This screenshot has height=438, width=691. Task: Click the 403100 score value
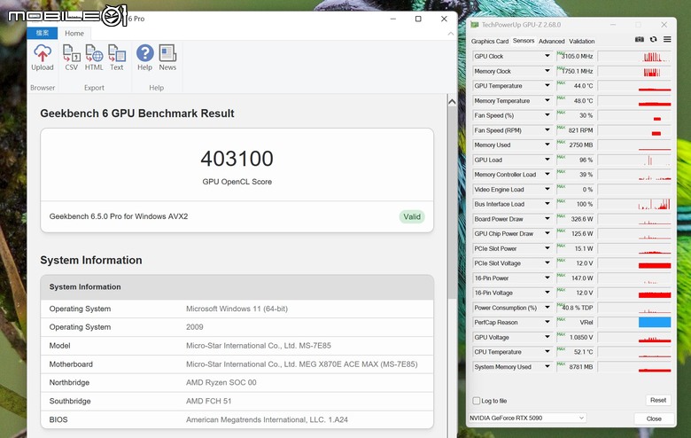[237, 159]
